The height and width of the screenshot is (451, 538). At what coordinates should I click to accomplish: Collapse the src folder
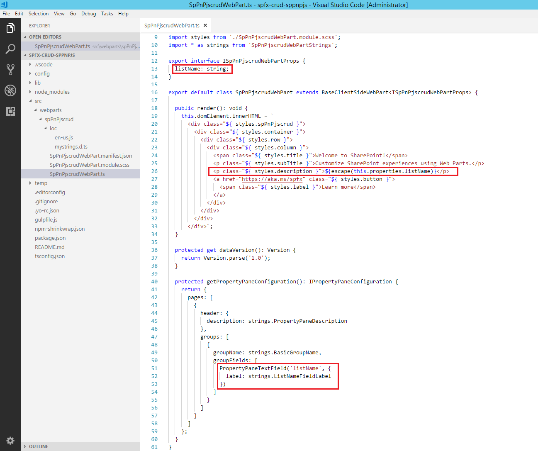tap(38, 101)
